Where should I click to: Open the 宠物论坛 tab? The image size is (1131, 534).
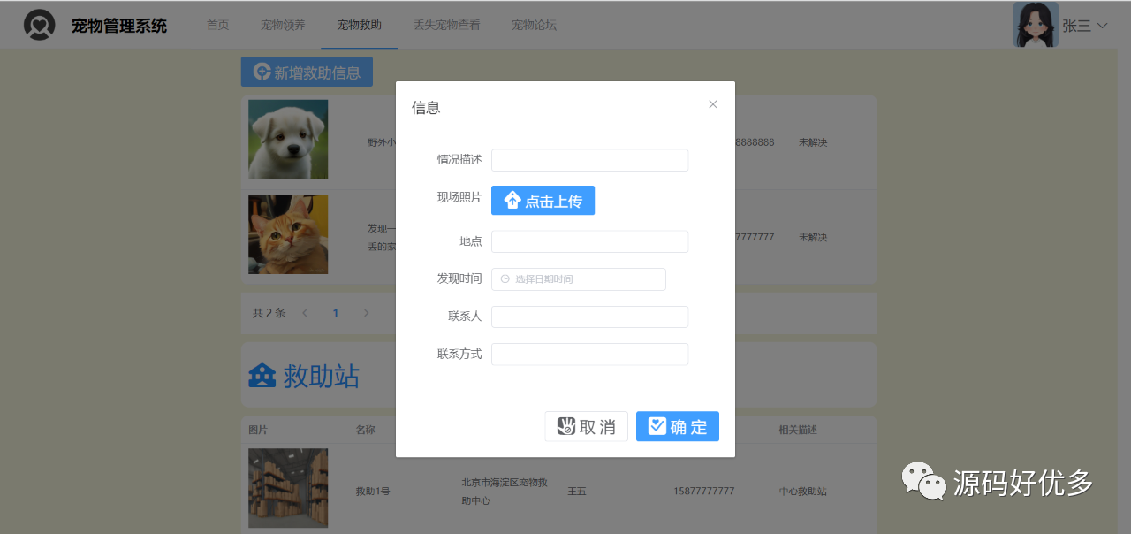click(x=534, y=25)
